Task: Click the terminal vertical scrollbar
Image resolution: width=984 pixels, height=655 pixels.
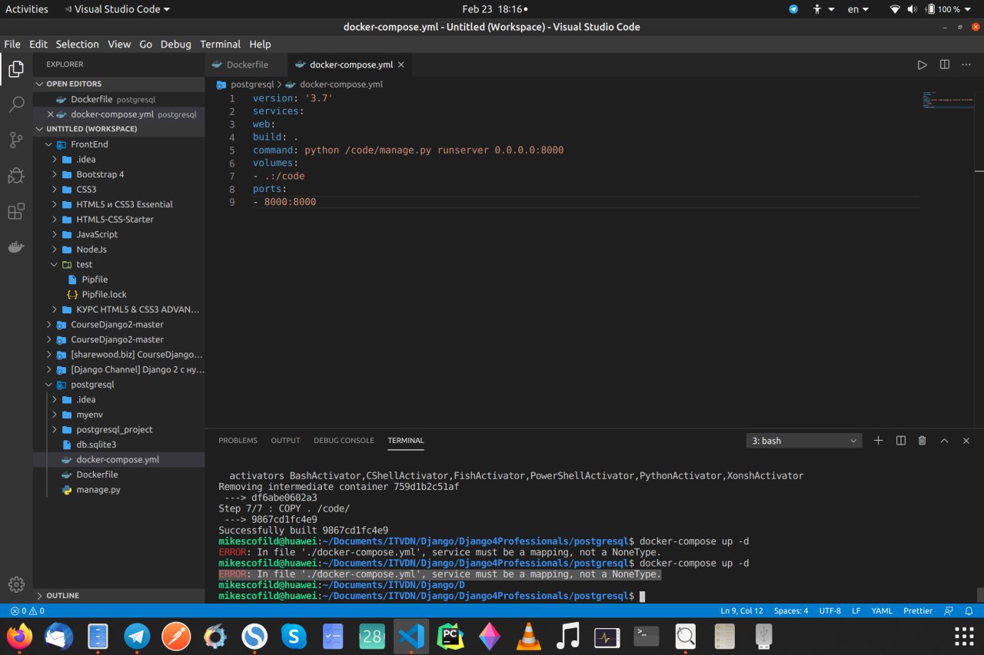Action: pyautogui.click(x=980, y=595)
